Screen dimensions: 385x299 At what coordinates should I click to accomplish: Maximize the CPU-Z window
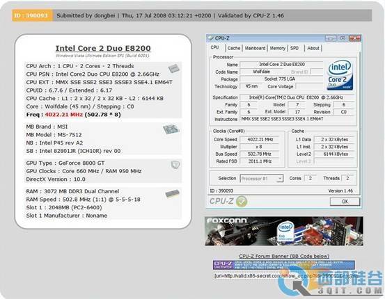(343, 38)
